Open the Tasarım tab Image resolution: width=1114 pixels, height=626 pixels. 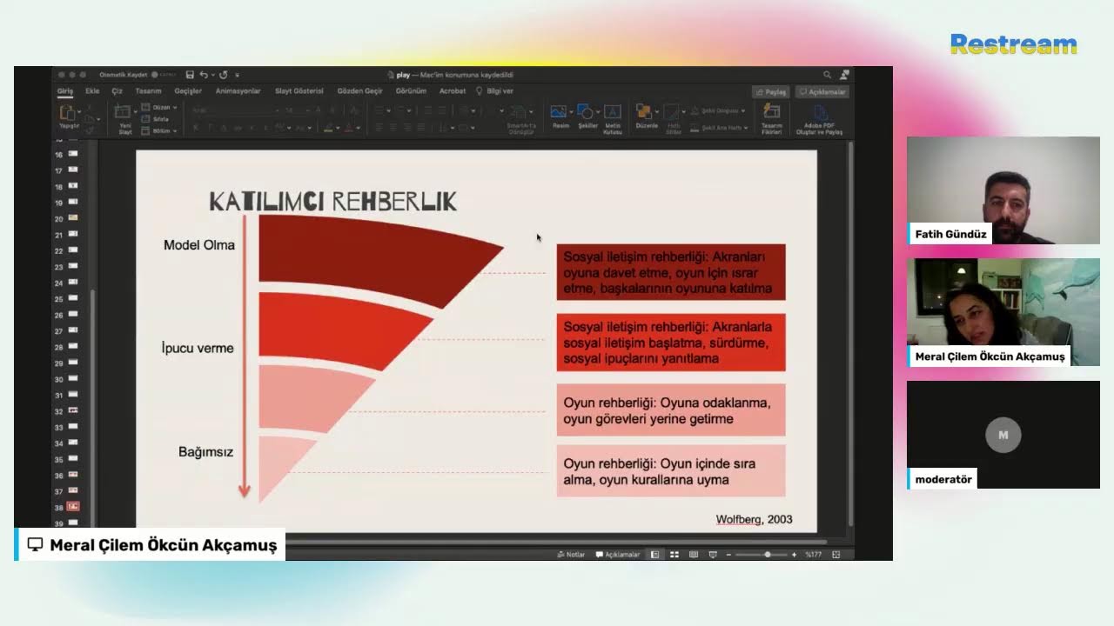[x=148, y=90]
